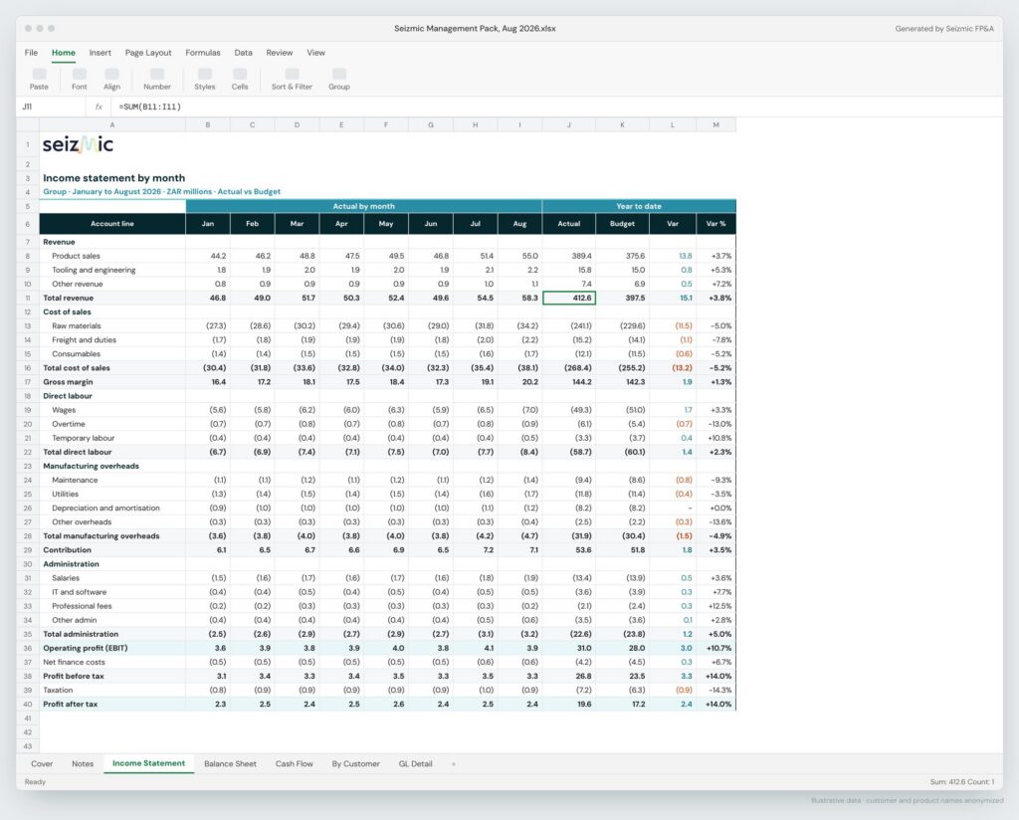
Task: Click the 'Total revenue' row label
Action: (x=69, y=299)
